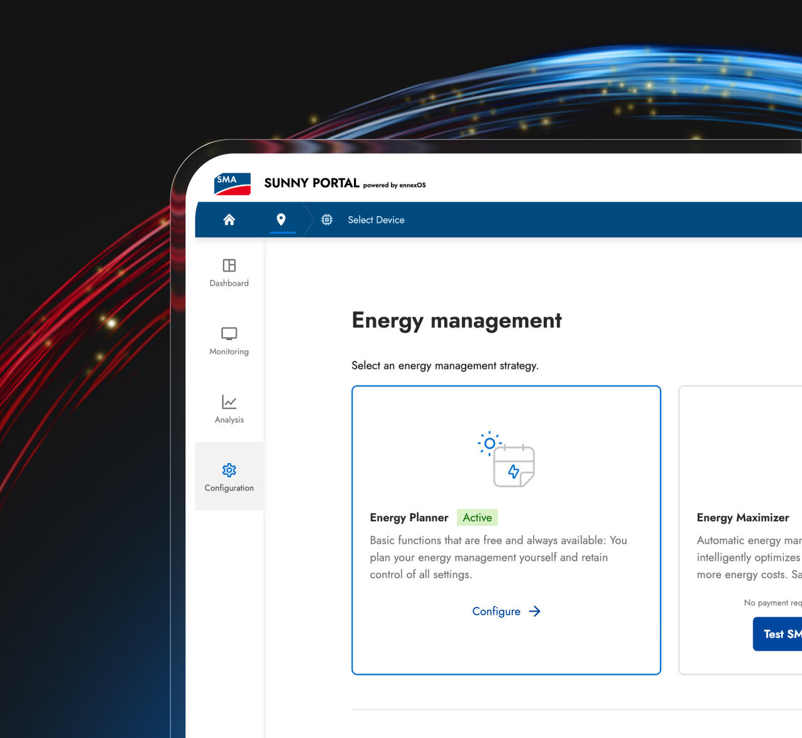Click the Energy Planner card title
802x738 pixels.
click(x=409, y=517)
